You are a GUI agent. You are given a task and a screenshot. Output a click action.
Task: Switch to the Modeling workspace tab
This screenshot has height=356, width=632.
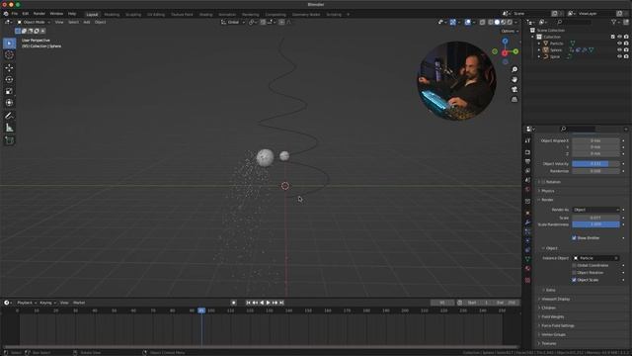click(112, 15)
